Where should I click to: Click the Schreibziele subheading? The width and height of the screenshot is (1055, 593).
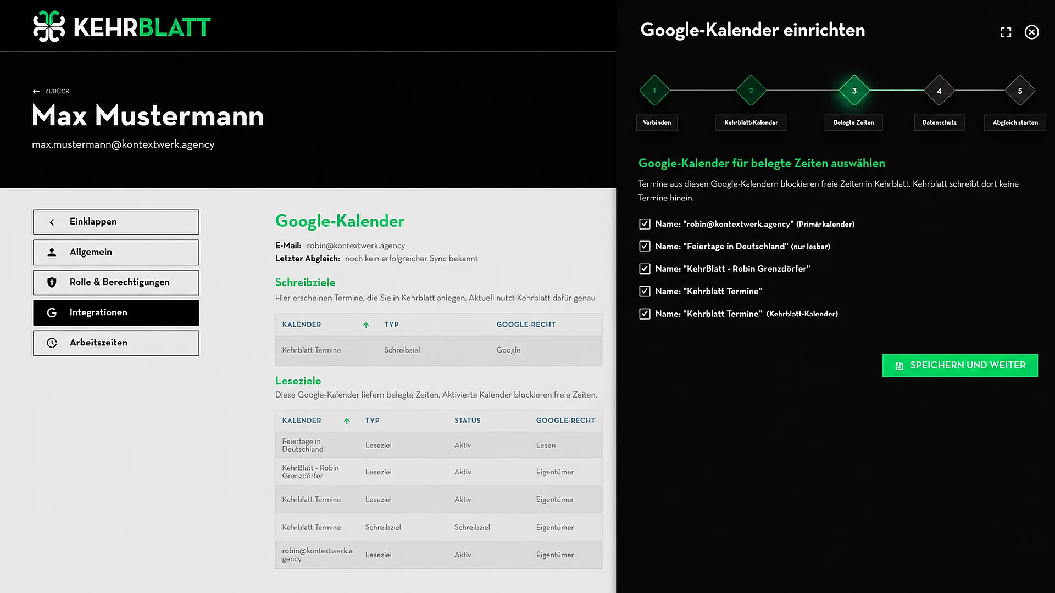305,283
